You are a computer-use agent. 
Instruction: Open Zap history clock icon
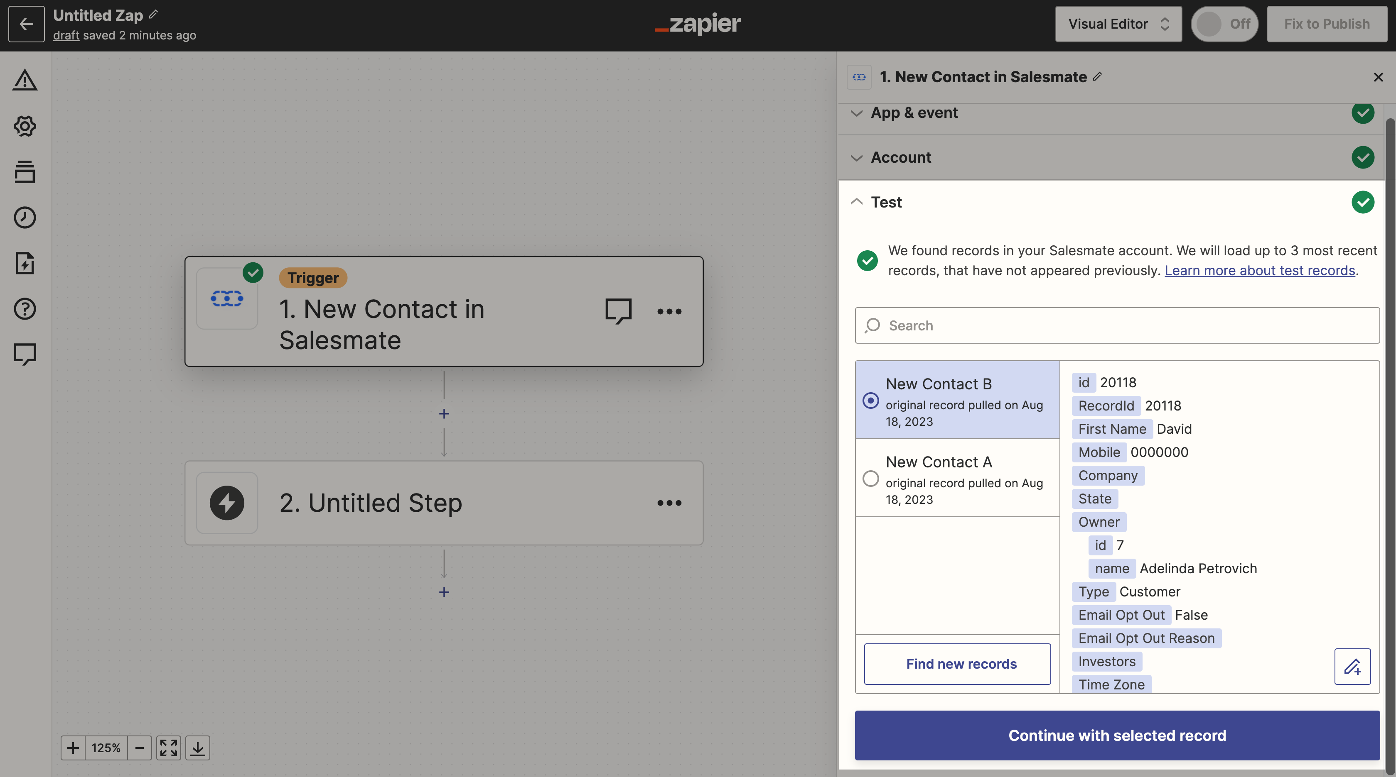[25, 217]
